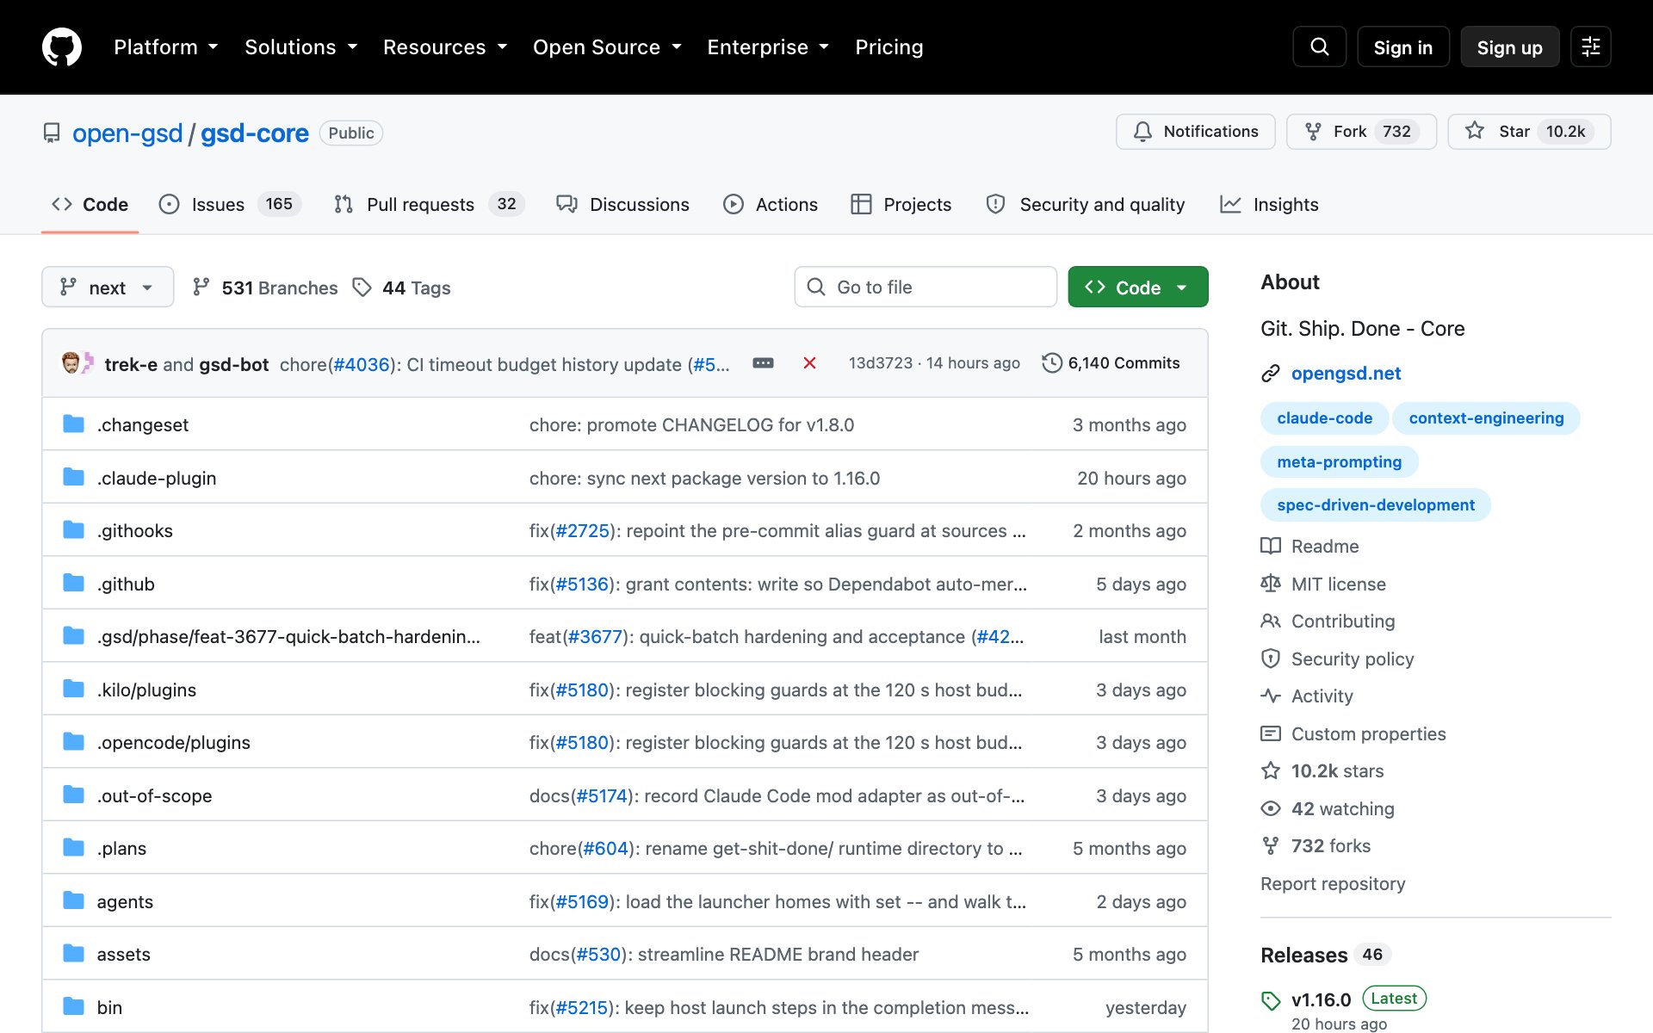Viewport: 1653px width, 1033px height.
Task: Open the Readme book icon link
Action: (x=1309, y=547)
